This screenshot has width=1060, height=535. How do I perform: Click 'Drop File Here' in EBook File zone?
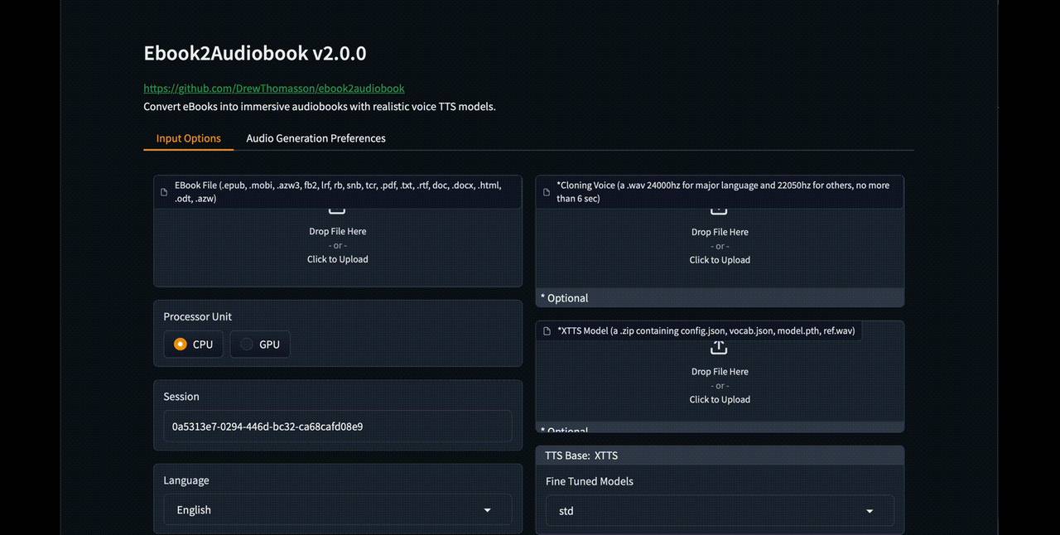[338, 231]
